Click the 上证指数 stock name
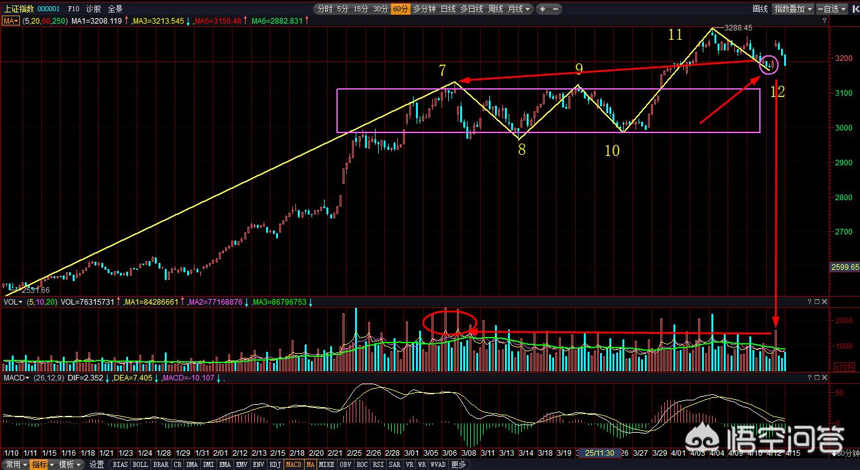Image resolution: width=860 pixels, height=470 pixels. pyautogui.click(x=19, y=9)
